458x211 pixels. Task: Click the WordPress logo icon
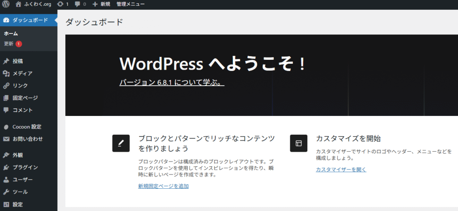pos(6,4)
